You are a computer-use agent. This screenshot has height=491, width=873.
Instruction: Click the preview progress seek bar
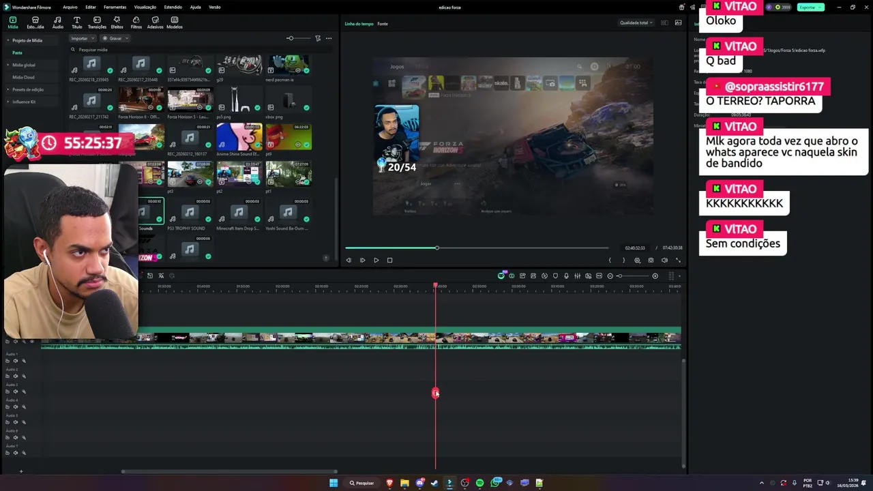click(x=476, y=248)
